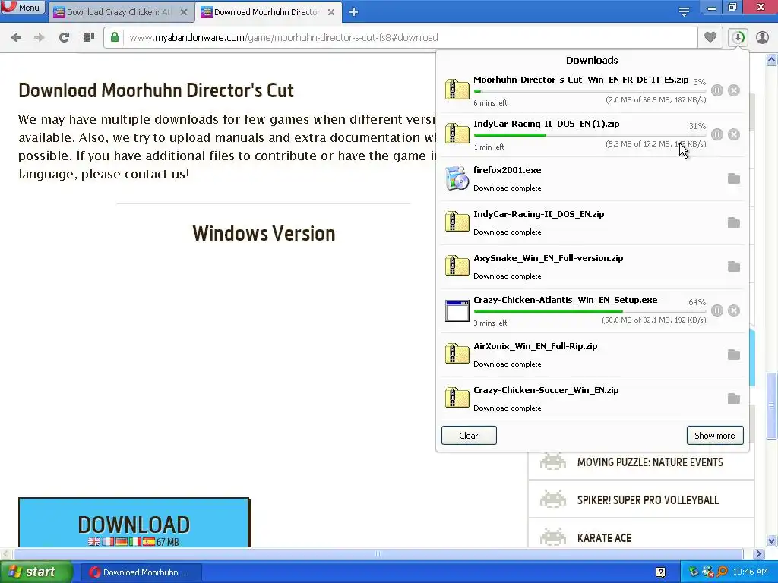
Task: Click the firefox2001.exe installer icon
Action: pyautogui.click(x=457, y=178)
